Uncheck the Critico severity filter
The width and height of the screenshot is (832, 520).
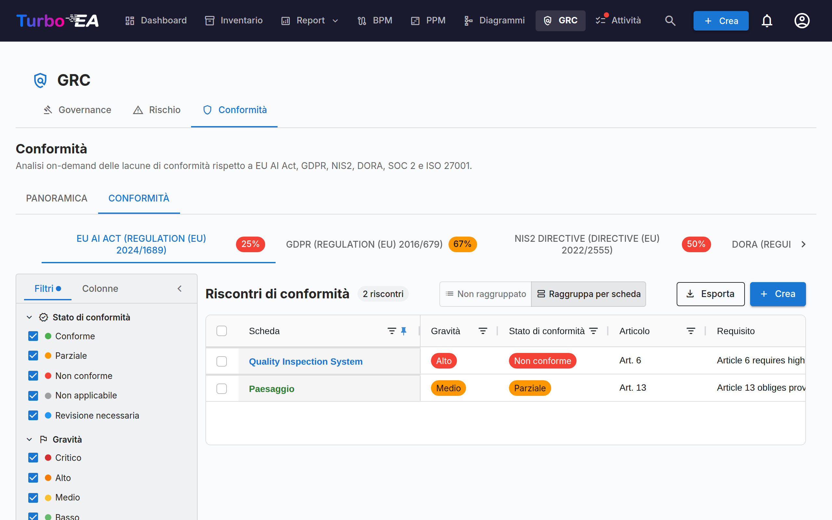click(33, 457)
